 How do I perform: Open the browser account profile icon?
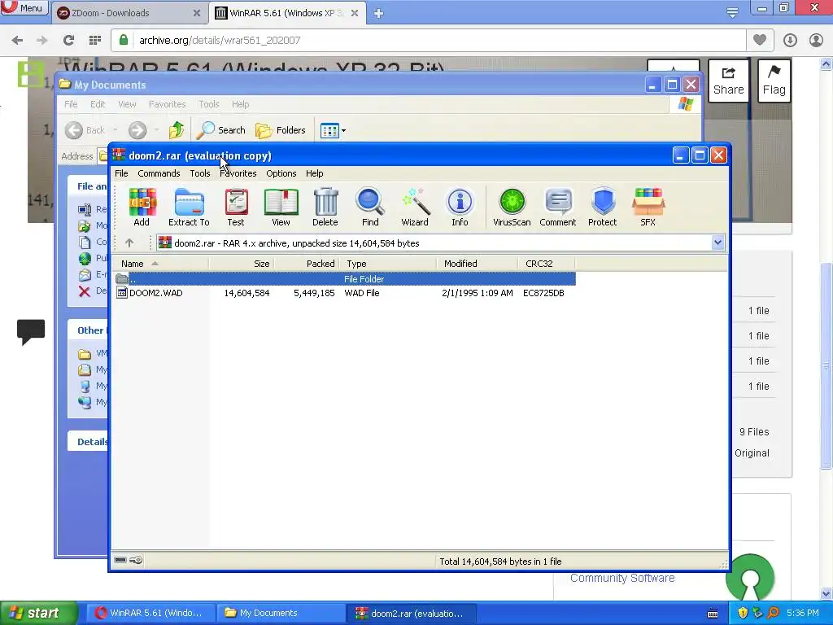pos(816,41)
